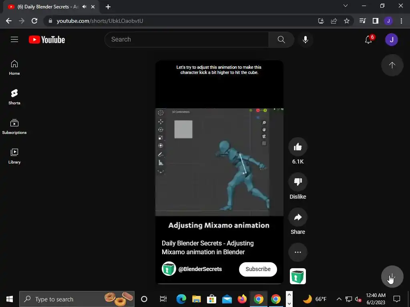Open the notifications bell
Viewport: 410px width, 307px height.
369,40
